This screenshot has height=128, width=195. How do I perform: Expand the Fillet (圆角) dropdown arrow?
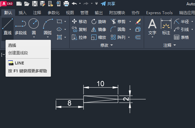click(130, 29)
